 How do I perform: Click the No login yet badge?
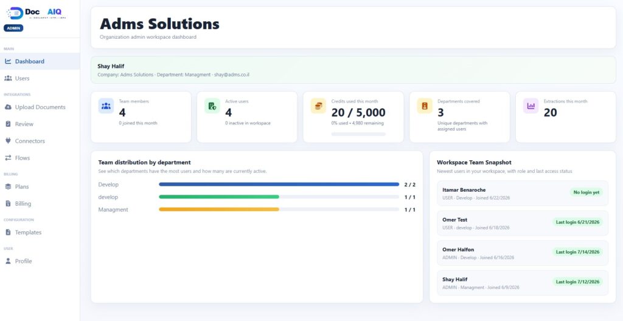pos(586,192)
